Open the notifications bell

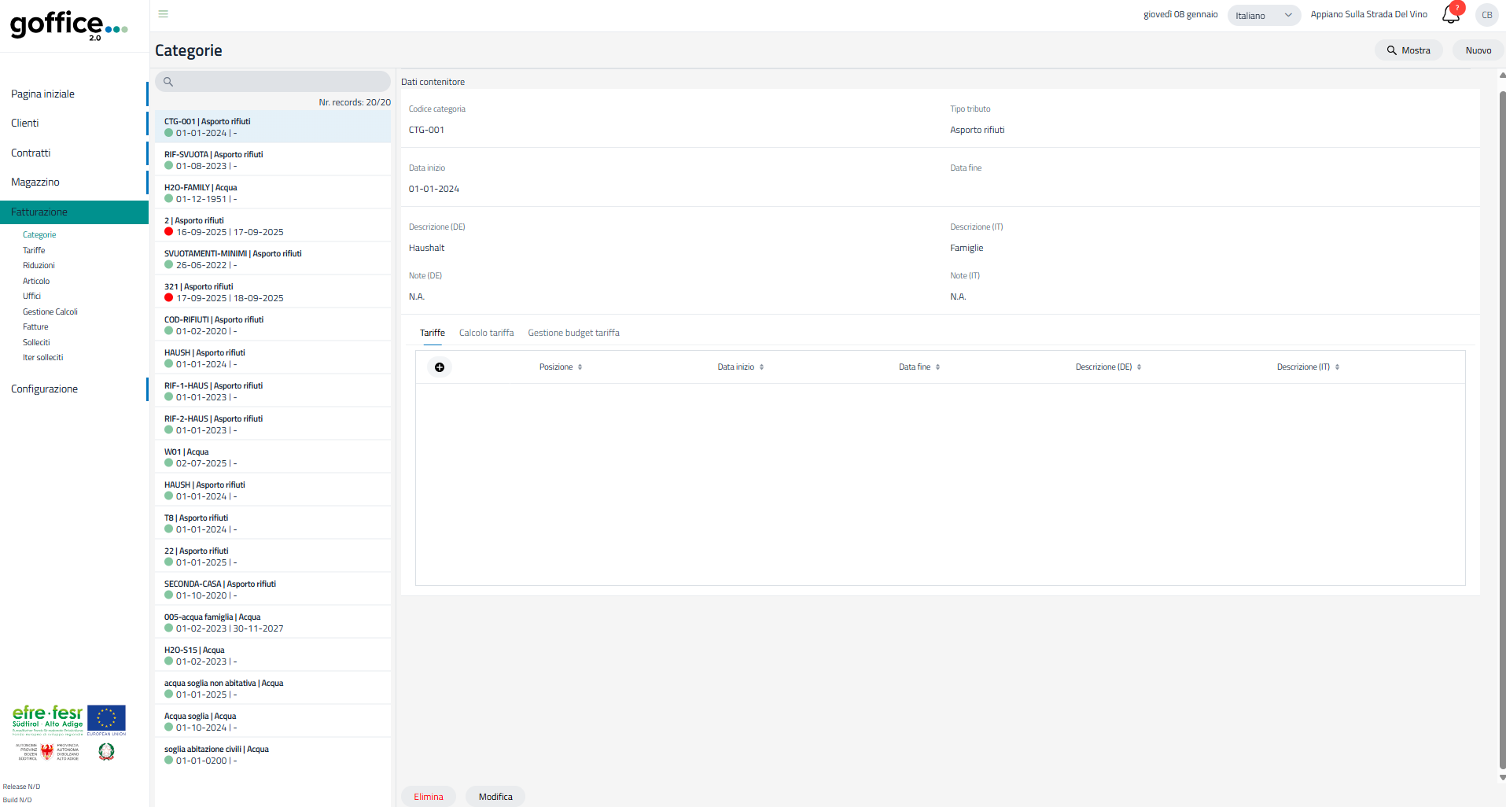click(1450, 14)
